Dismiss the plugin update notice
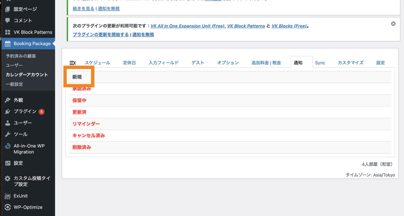This screenshot has width=404, height=216. (x=393, y=24)
